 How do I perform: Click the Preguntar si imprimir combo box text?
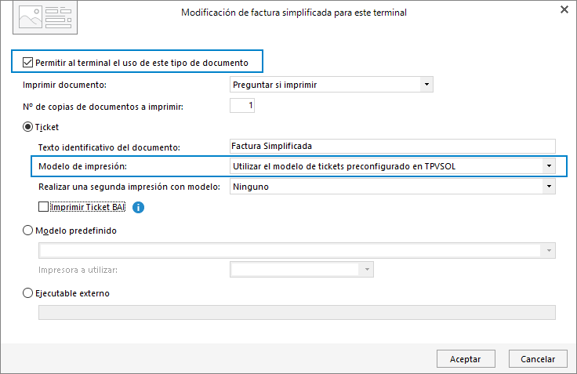275,85
